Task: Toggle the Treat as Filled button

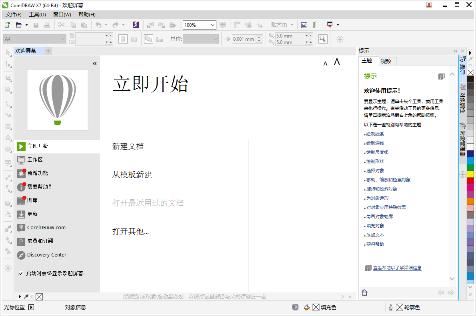Action: pos(323,39)
